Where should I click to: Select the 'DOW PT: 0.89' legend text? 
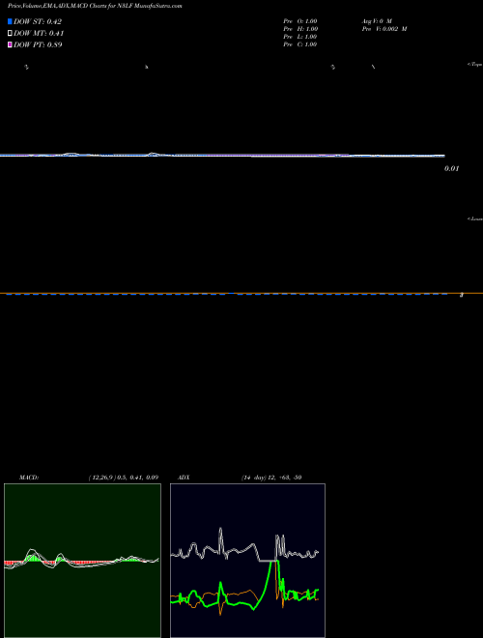[38, 44]
